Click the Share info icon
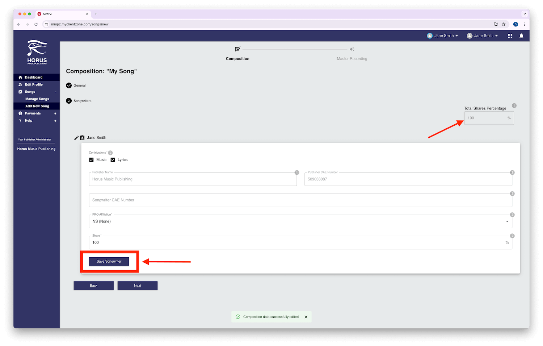Image resolution: width=543 pixels, height=346 pixels. [512, 236]
